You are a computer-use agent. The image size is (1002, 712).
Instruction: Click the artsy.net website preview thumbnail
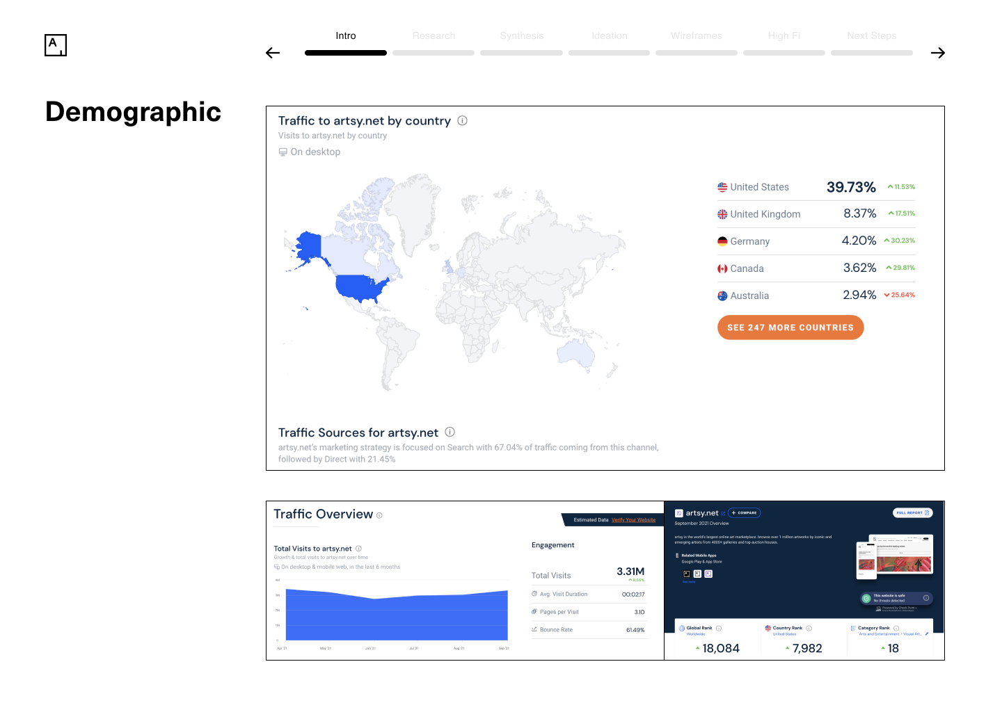click(x=895, y=556)
